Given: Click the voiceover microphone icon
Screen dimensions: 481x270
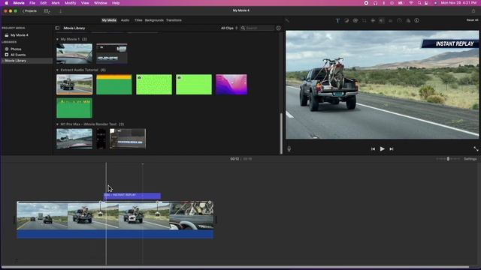Looking at the screenshot, I should 289,148.
